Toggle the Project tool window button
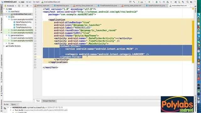 (1, 10)
